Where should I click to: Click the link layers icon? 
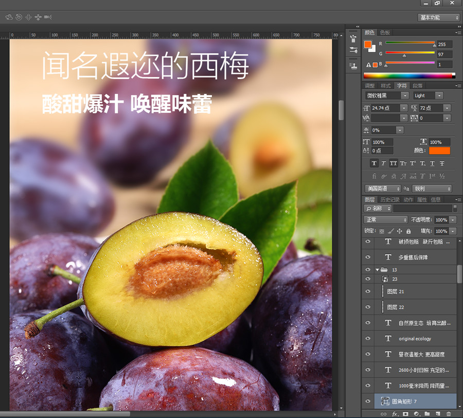pyautogui.click(x=384, y=414)
